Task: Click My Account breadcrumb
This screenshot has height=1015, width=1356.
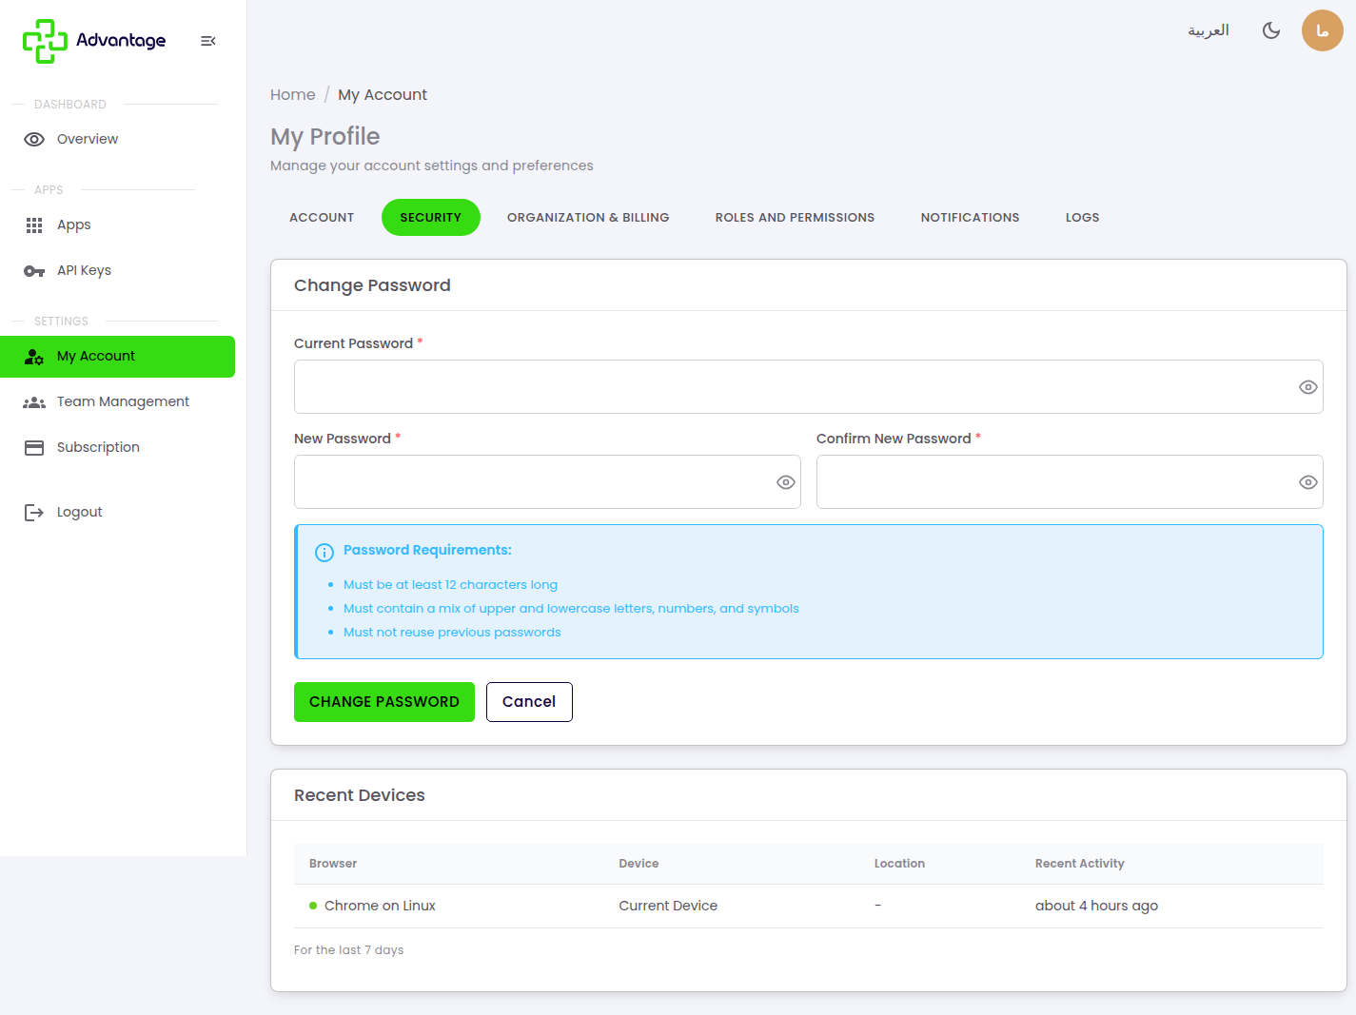Action: pyautogui.click(x=383, y=95)
